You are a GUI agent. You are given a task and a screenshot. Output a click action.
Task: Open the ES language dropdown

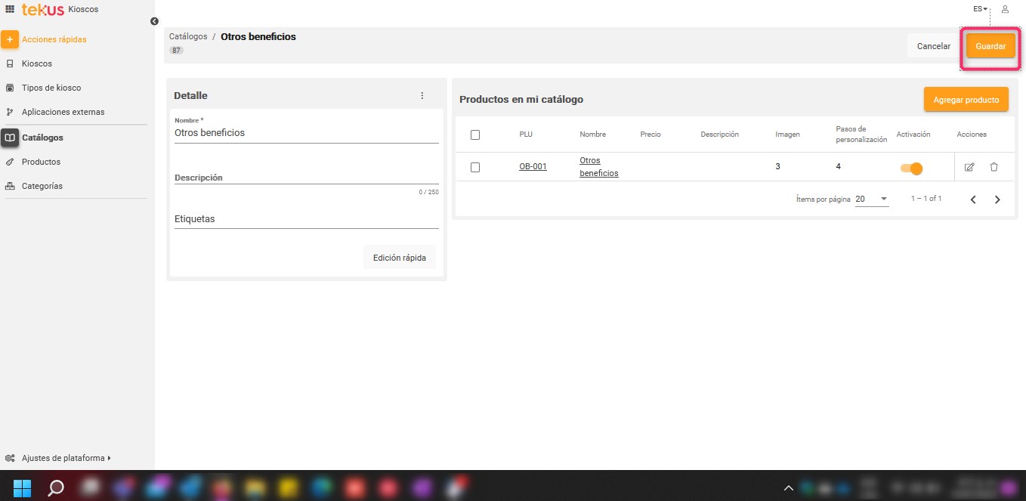tap(979, 8)
